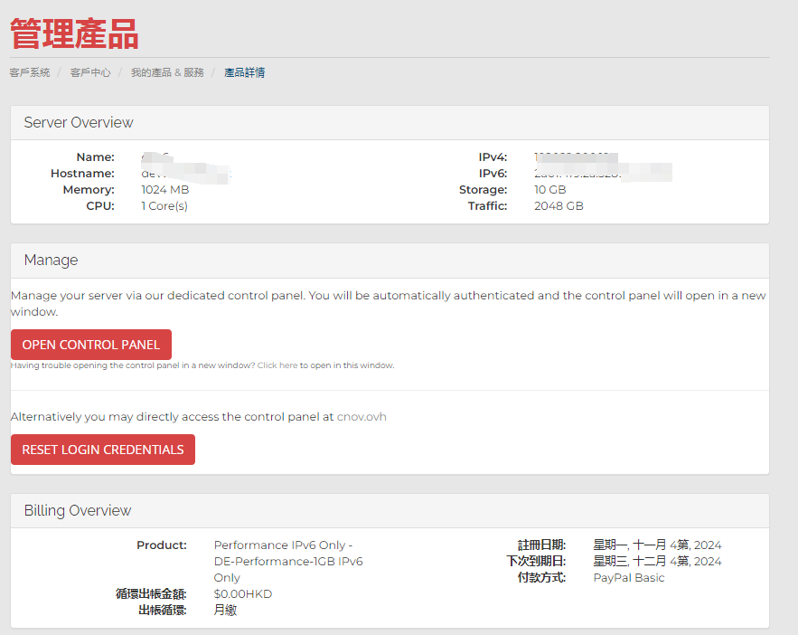Click the Server Overview panel header
The width and height of the screenshot is (798, 635).
click(79, 123)
